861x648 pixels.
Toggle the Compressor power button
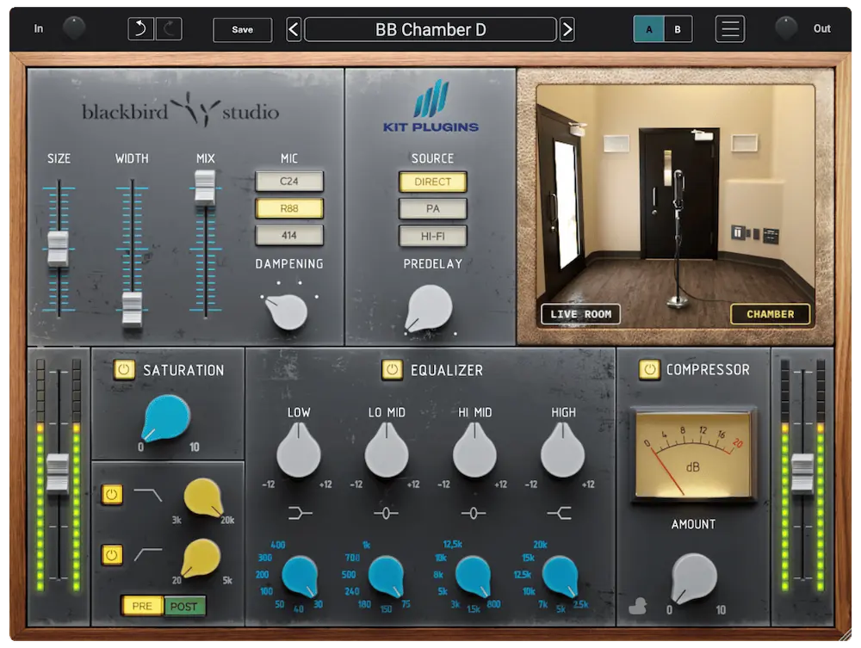point(649,370)
